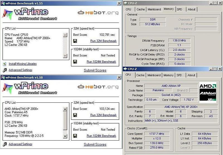Open Submit Scores in wPrime v1.58
The image size is (223, 155).
tap(95, 144)
